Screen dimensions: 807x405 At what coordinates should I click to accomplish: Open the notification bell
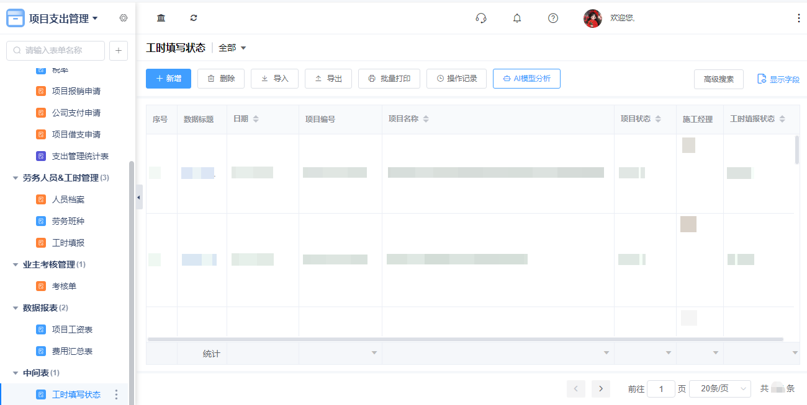click(x=517, y=18)
